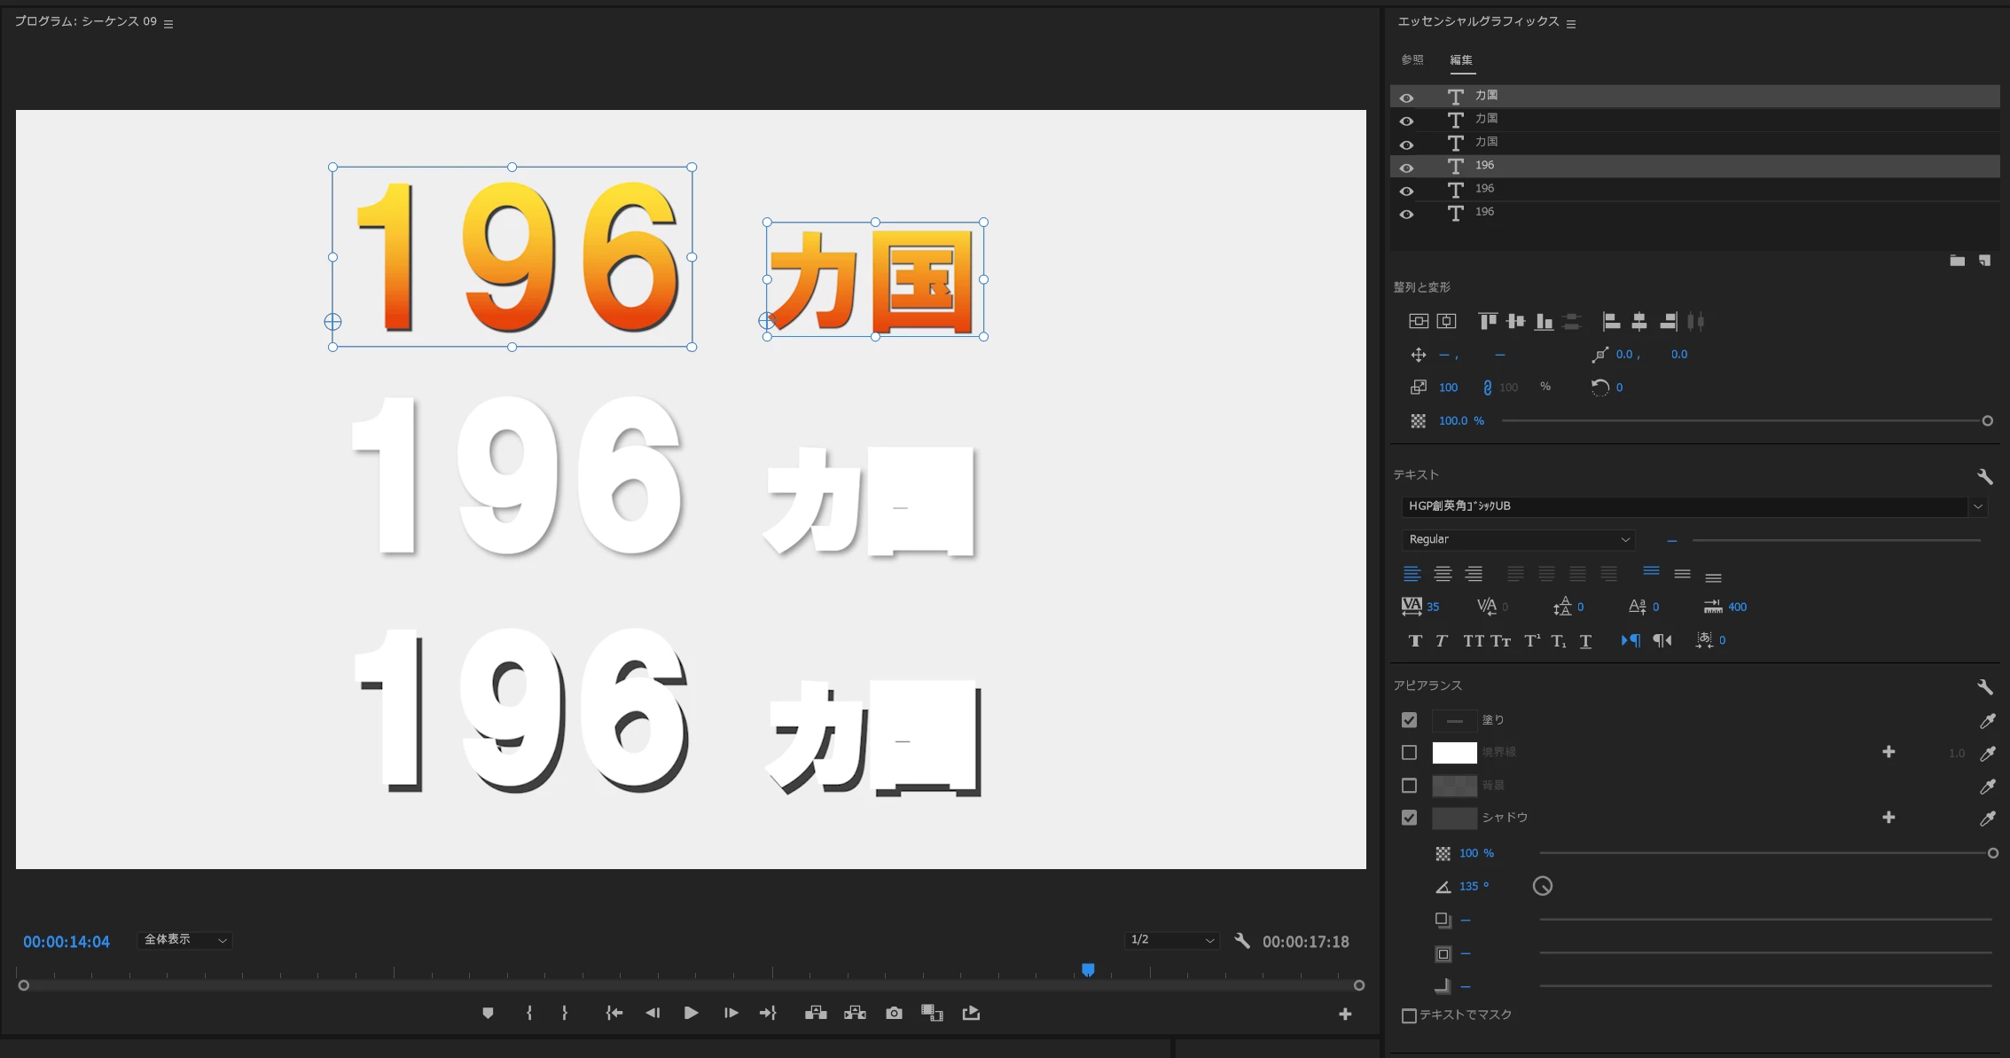Click the Add Marker icon in transport bar

click(x=488, y=1013)
